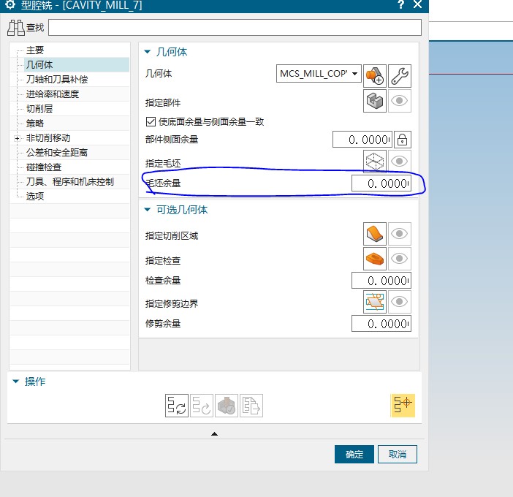Click the 检查余量 value field
This screenshot has width=513, height=497.
381,281
